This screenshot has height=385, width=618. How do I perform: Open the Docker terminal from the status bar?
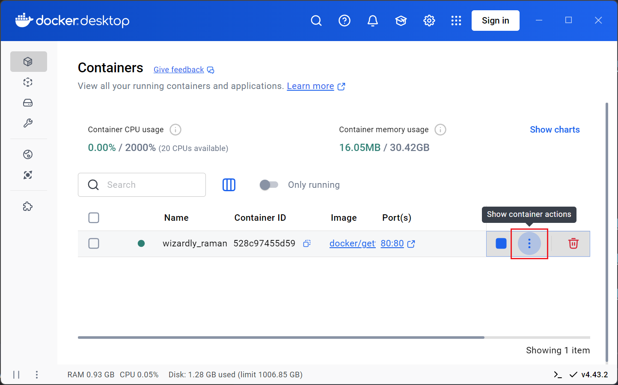tap(558, 374)
